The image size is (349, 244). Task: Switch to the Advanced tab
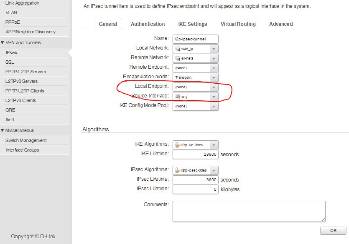pyautogui.click(x=281, y=24)
